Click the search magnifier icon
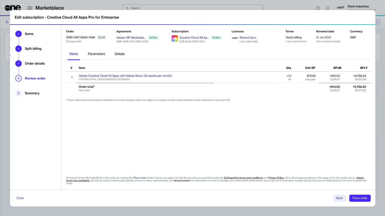The image size is (385, 216). click(x=127, y=8)
